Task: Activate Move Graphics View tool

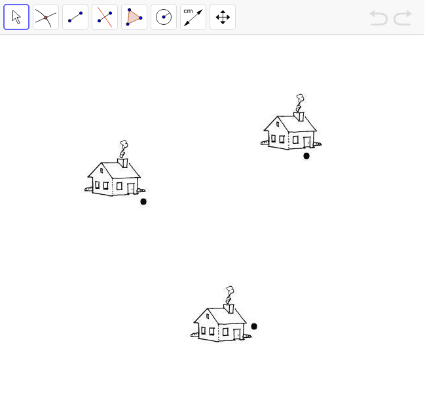Action: tap(223, 17)
